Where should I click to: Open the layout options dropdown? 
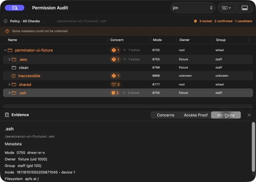coord(226,8)
